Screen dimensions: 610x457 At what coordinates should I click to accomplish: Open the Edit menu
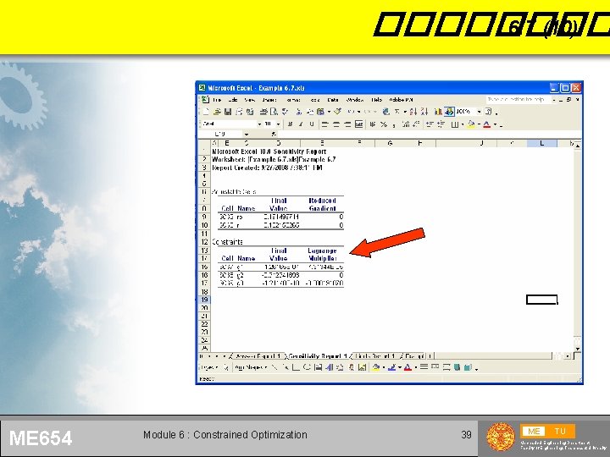click(233, 100)
